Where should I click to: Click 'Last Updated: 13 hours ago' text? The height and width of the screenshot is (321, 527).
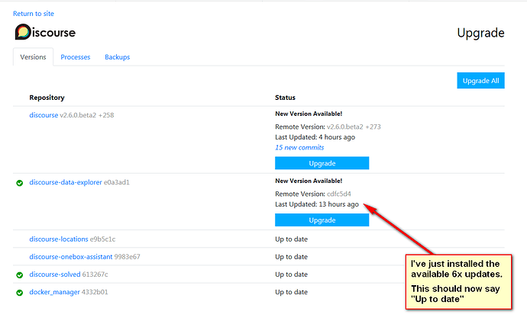pyautogui.click(x=317, y=204)
